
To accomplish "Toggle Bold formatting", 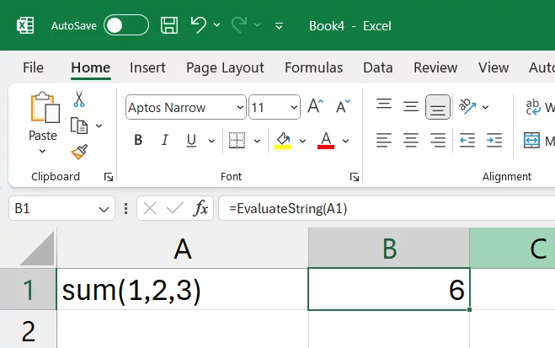I will 138,140.
